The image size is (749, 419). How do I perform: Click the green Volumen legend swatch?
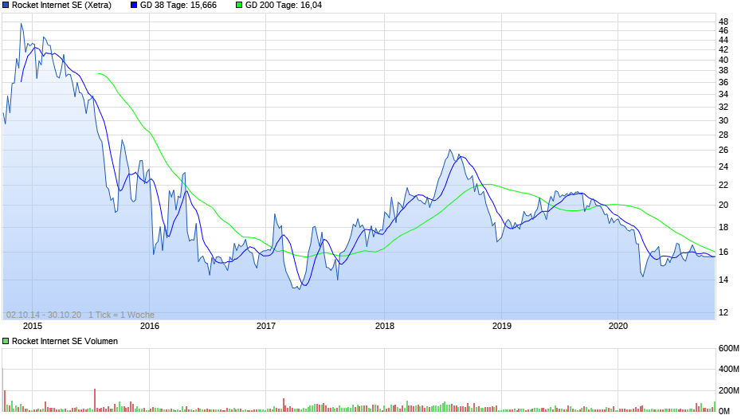(6, 341)
